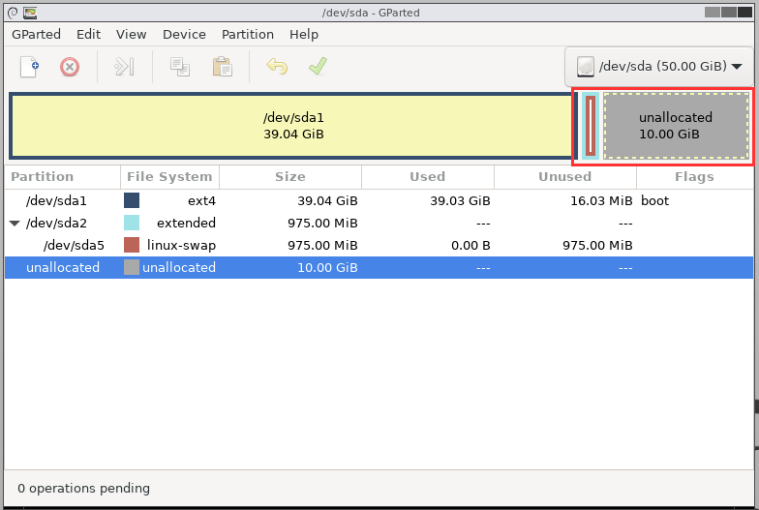
Task: Open the GParted menu
Action: [x=37, y=35]
